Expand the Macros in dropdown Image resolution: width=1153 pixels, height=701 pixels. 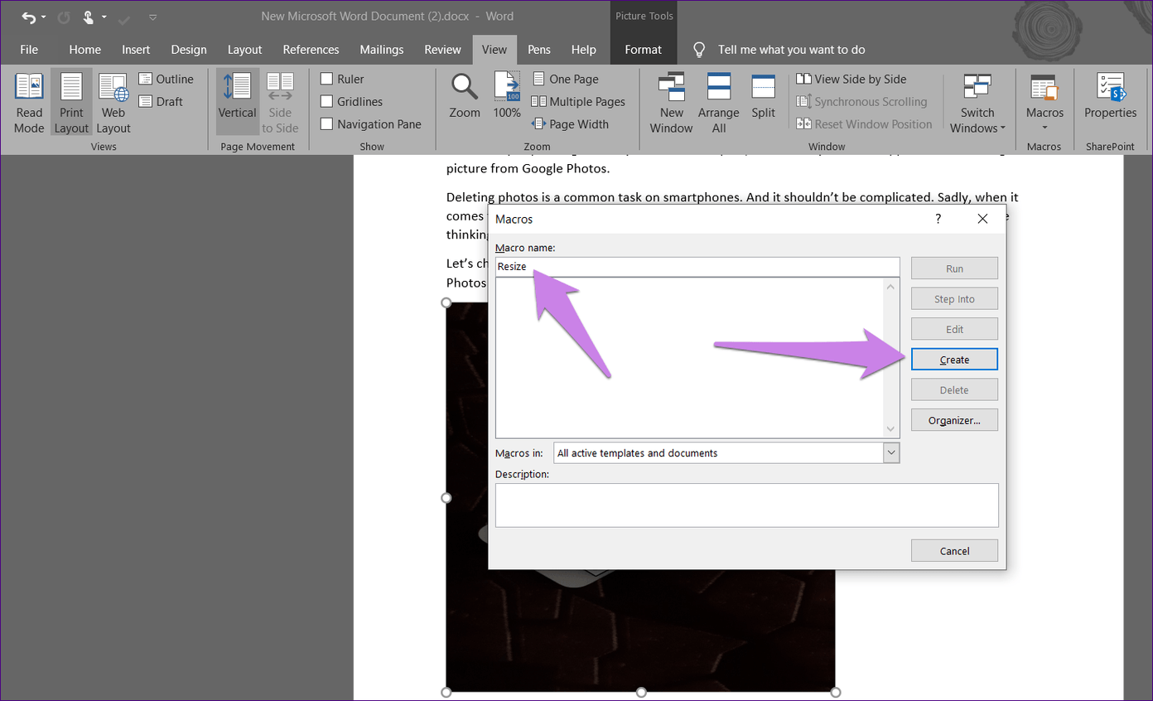tap(891, 453)
